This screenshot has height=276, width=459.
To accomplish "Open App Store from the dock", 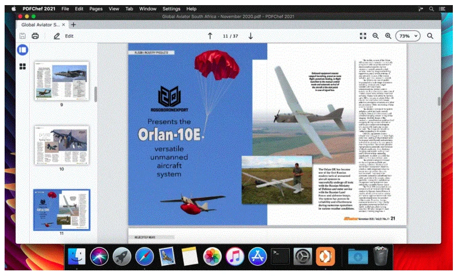I will (258, 257).
